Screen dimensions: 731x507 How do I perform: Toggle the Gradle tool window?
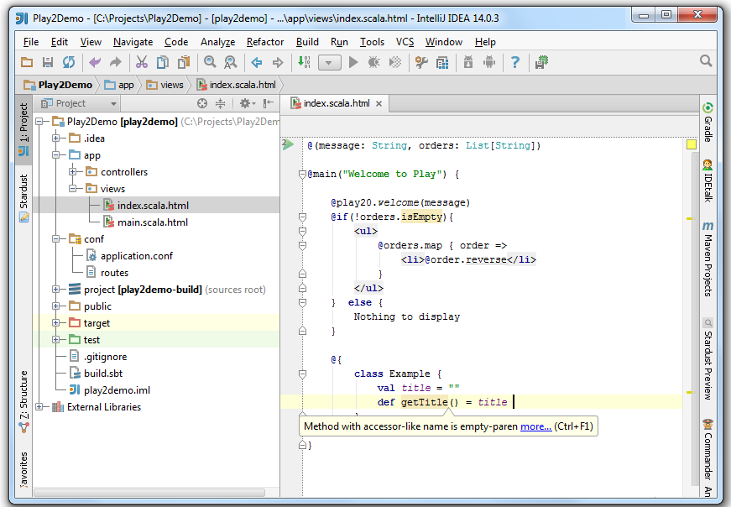(708, 123)
